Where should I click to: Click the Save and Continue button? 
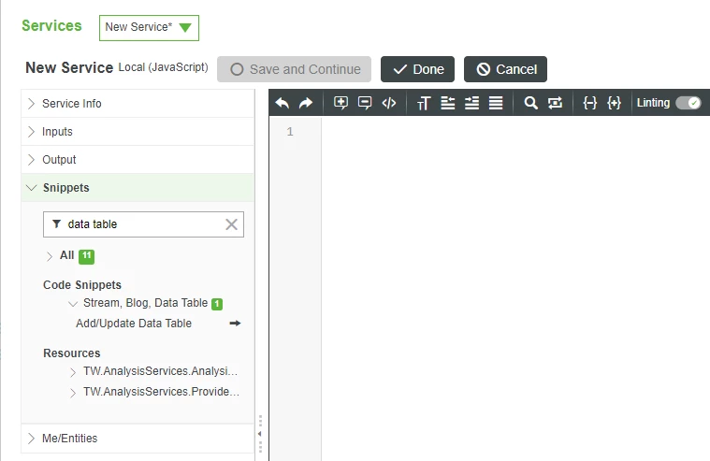coord(294,69)
